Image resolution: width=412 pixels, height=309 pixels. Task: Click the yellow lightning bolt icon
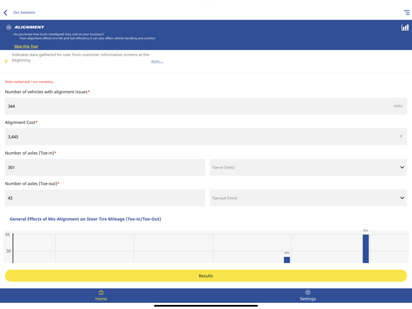[x=6, y=61]
